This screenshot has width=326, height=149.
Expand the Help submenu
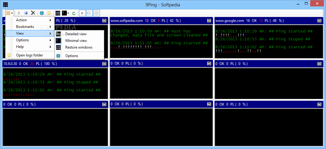[x=30, y=47]
